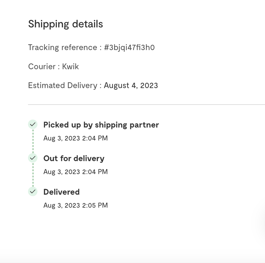Click the Delivered status title

61,192
